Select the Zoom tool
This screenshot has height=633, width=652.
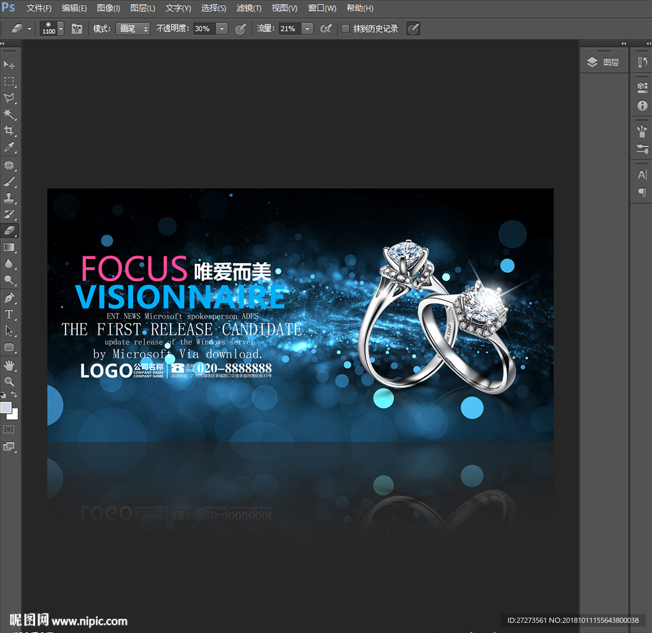pos(9,381)
